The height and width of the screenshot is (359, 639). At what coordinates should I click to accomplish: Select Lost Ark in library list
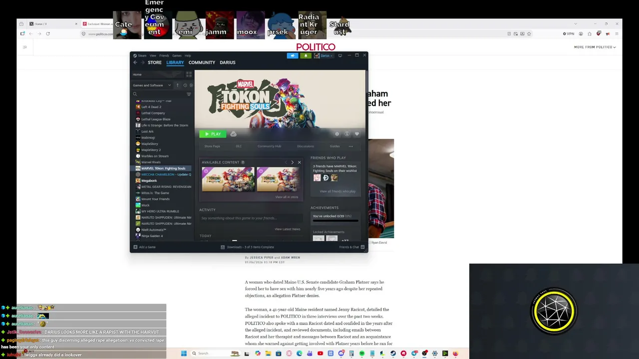147,132
